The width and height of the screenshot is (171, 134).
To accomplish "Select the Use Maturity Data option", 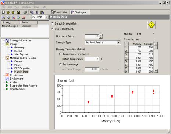I will click(x=52, y=29).
